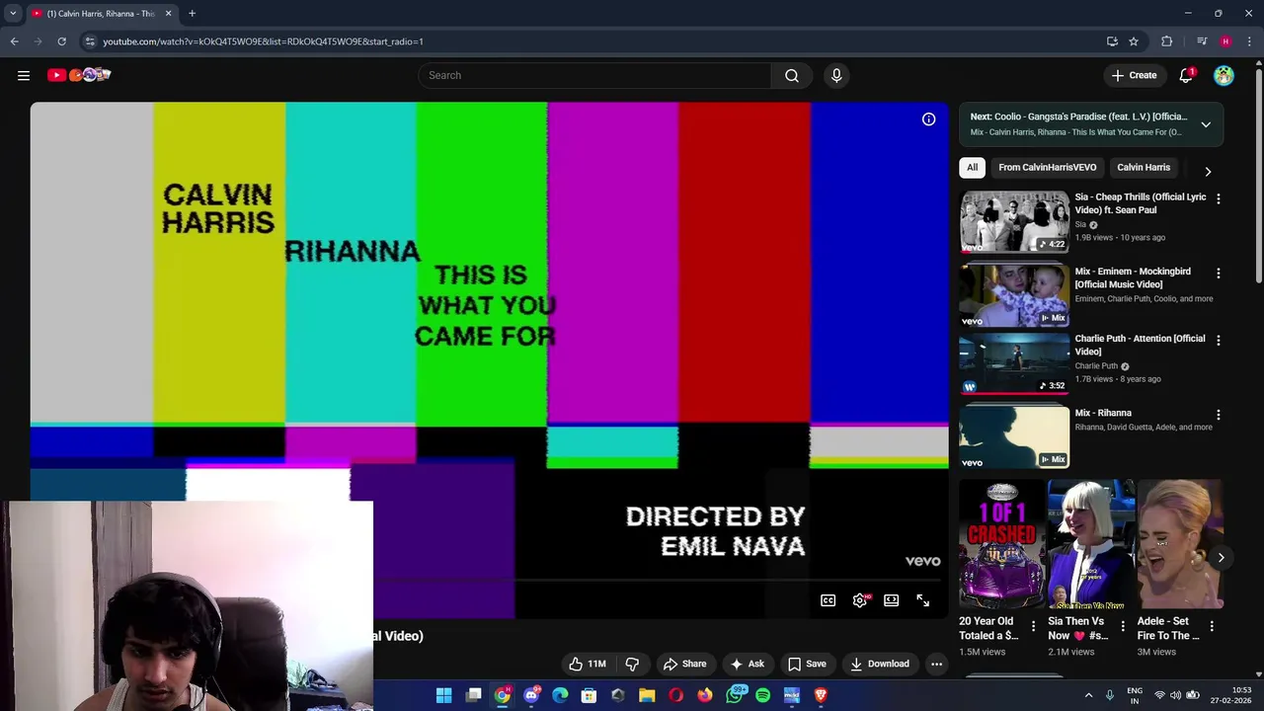This screenshot has height=711, width=1264.
Task: Show hidden system tray icons
Action: 1088,695
